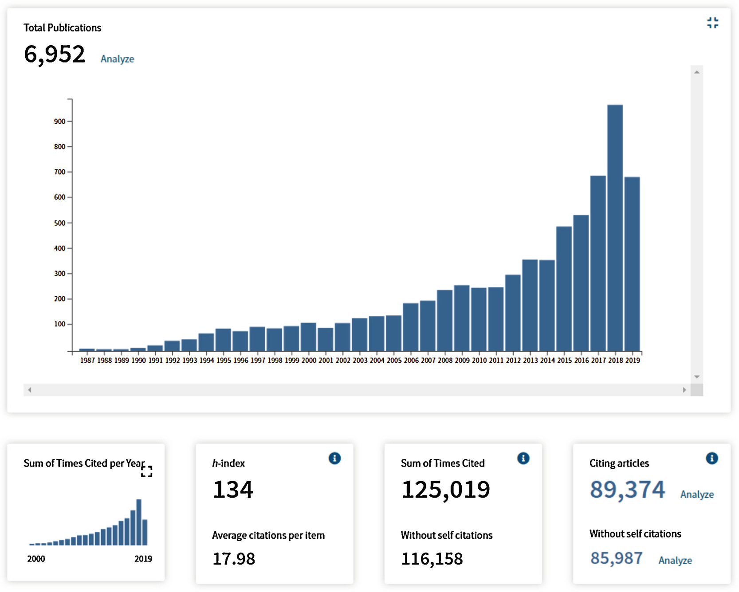Click the 2015 bar in publications chart
This screenshot has width=739, height=592.
564,289
